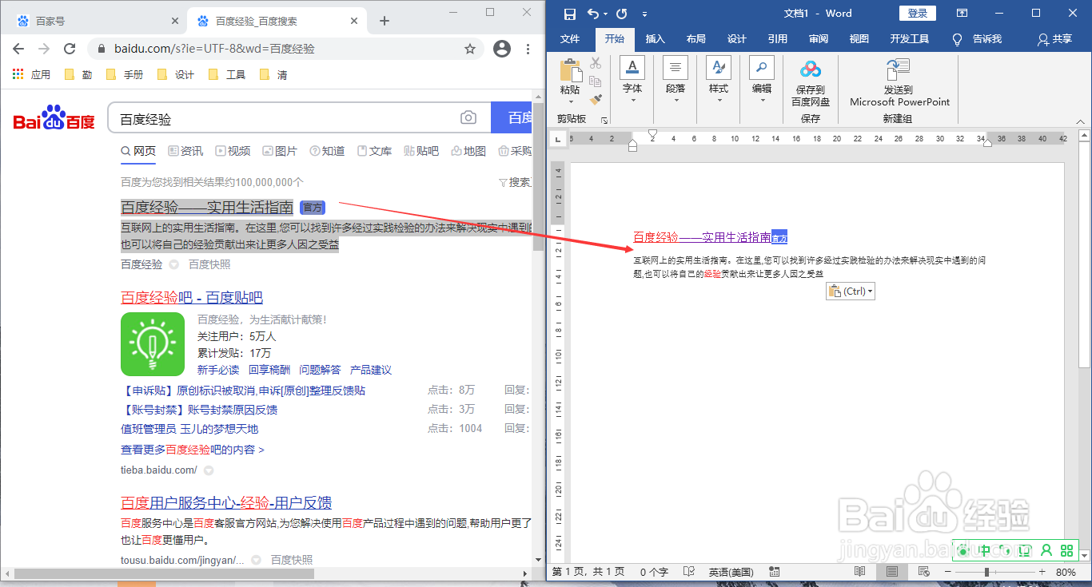
Task: Click Save to Baidu Netdisk icon
Action: (811, 70)
